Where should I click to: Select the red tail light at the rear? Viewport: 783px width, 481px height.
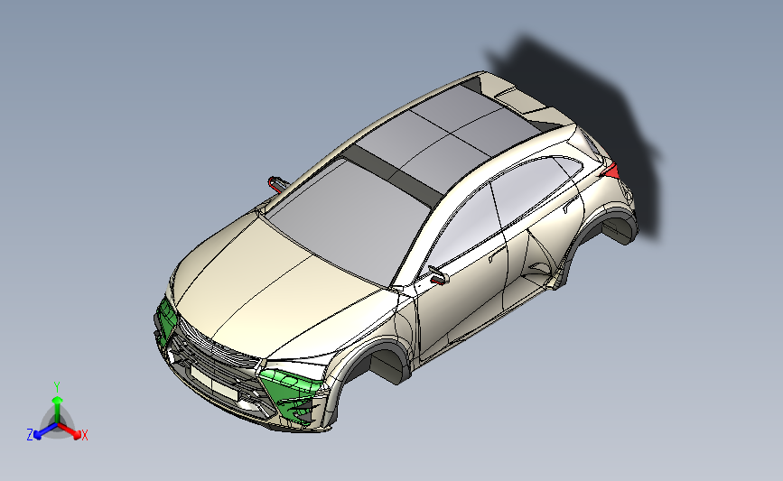click(x=611, y=171)
